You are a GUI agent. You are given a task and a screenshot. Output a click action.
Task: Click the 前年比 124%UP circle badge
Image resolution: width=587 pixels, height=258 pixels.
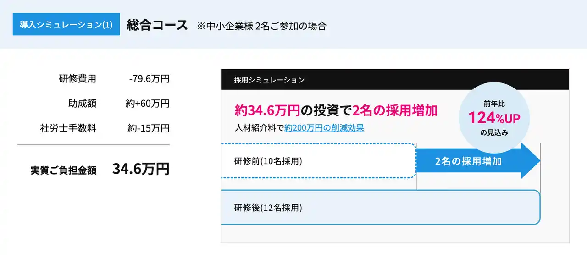494,118
